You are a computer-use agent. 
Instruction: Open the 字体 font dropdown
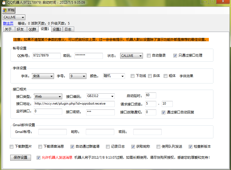(43, 76)
